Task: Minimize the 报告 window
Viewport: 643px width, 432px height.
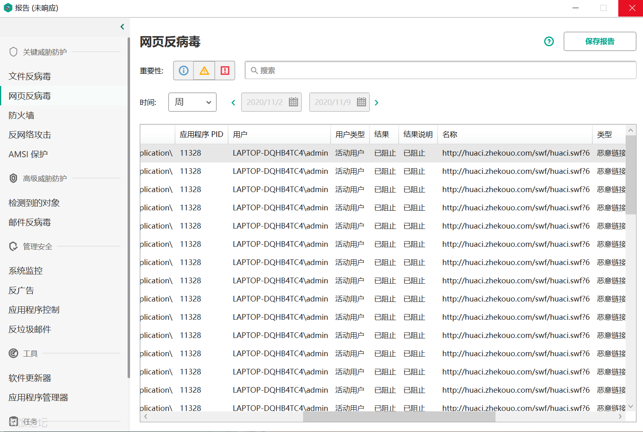Action: pyautogui.click(x=575, y=8)
